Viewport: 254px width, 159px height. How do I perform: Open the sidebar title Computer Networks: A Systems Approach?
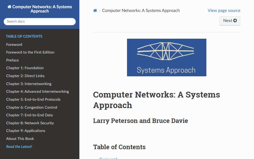coord(40,9)
